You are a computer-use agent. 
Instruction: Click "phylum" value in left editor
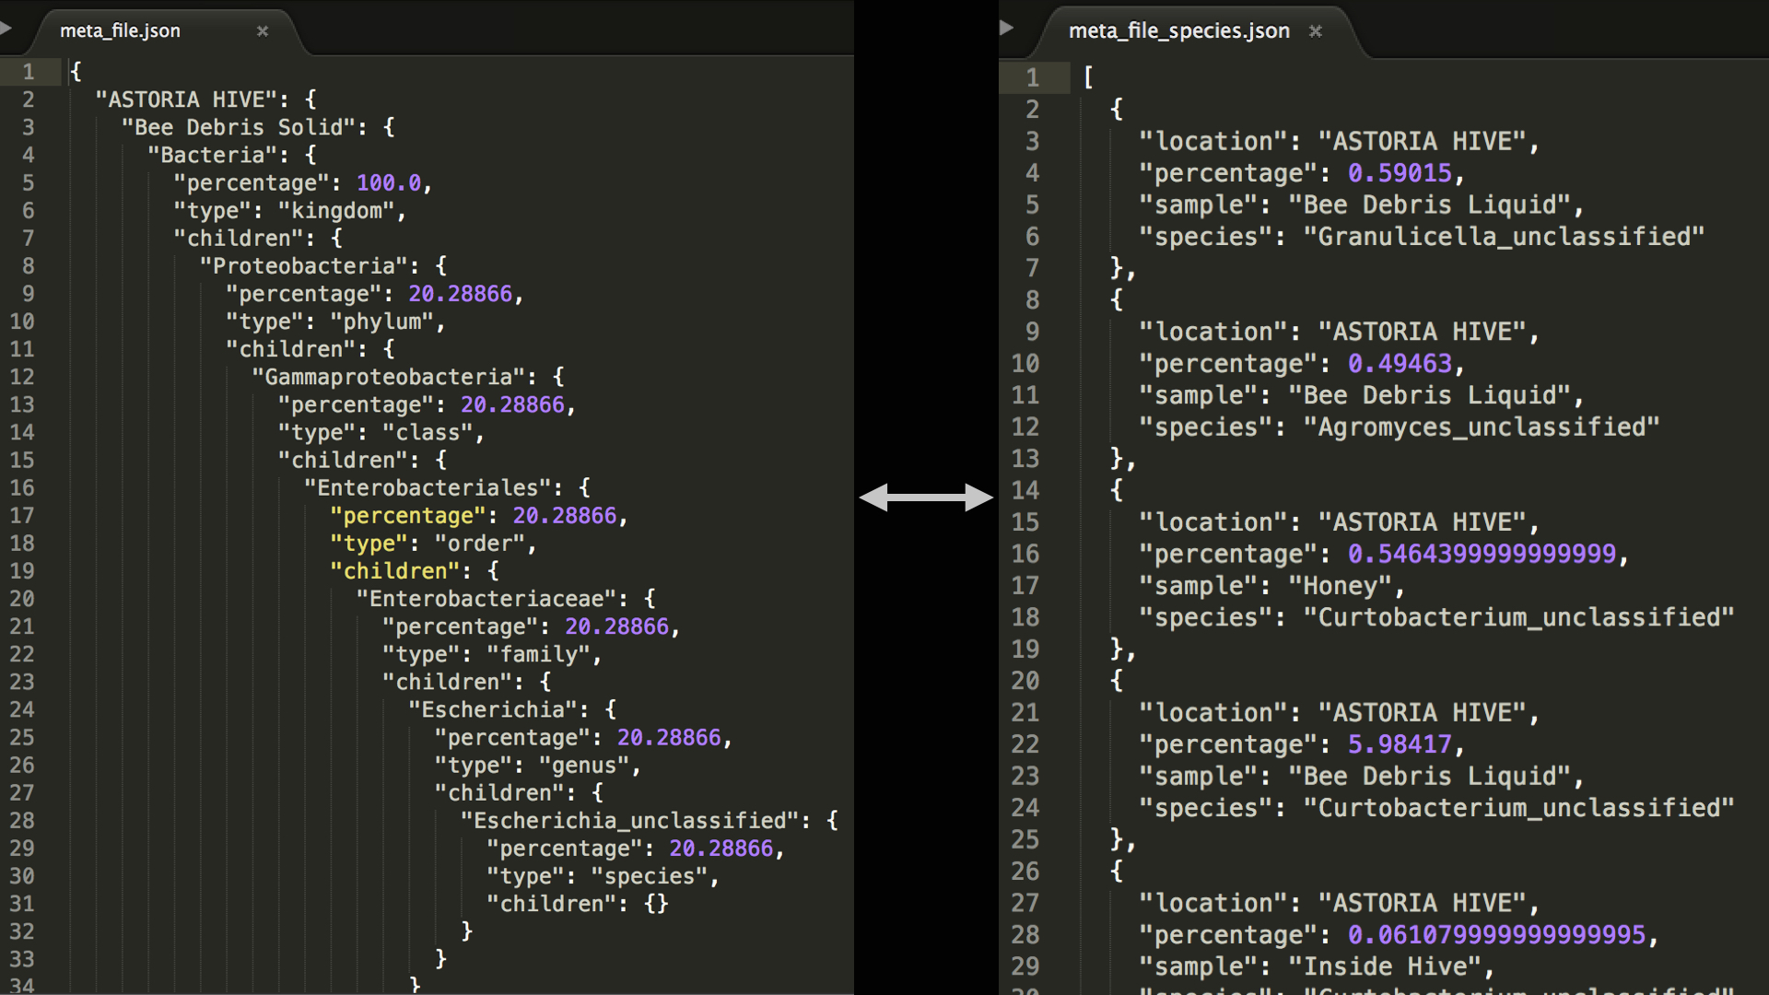pos(382,322)
